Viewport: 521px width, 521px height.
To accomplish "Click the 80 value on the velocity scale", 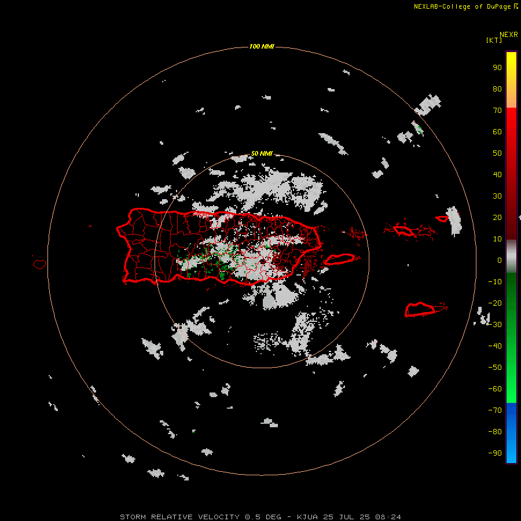I will (497, 89).
